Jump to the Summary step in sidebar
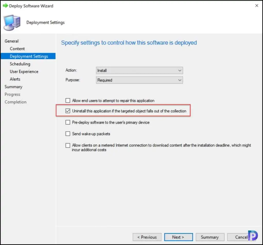 (13, 87)
